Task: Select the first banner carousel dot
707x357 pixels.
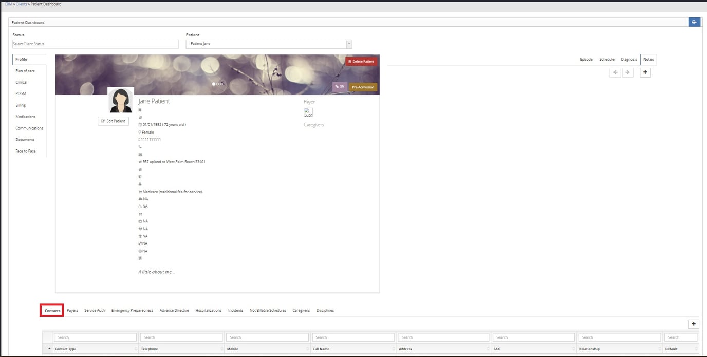Action: (214, 84)
